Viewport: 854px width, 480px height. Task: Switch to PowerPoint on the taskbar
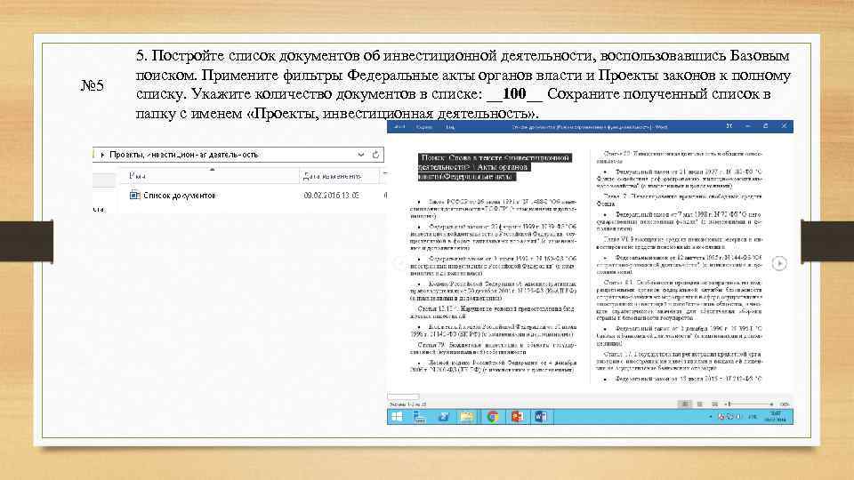tap(517, 417)
